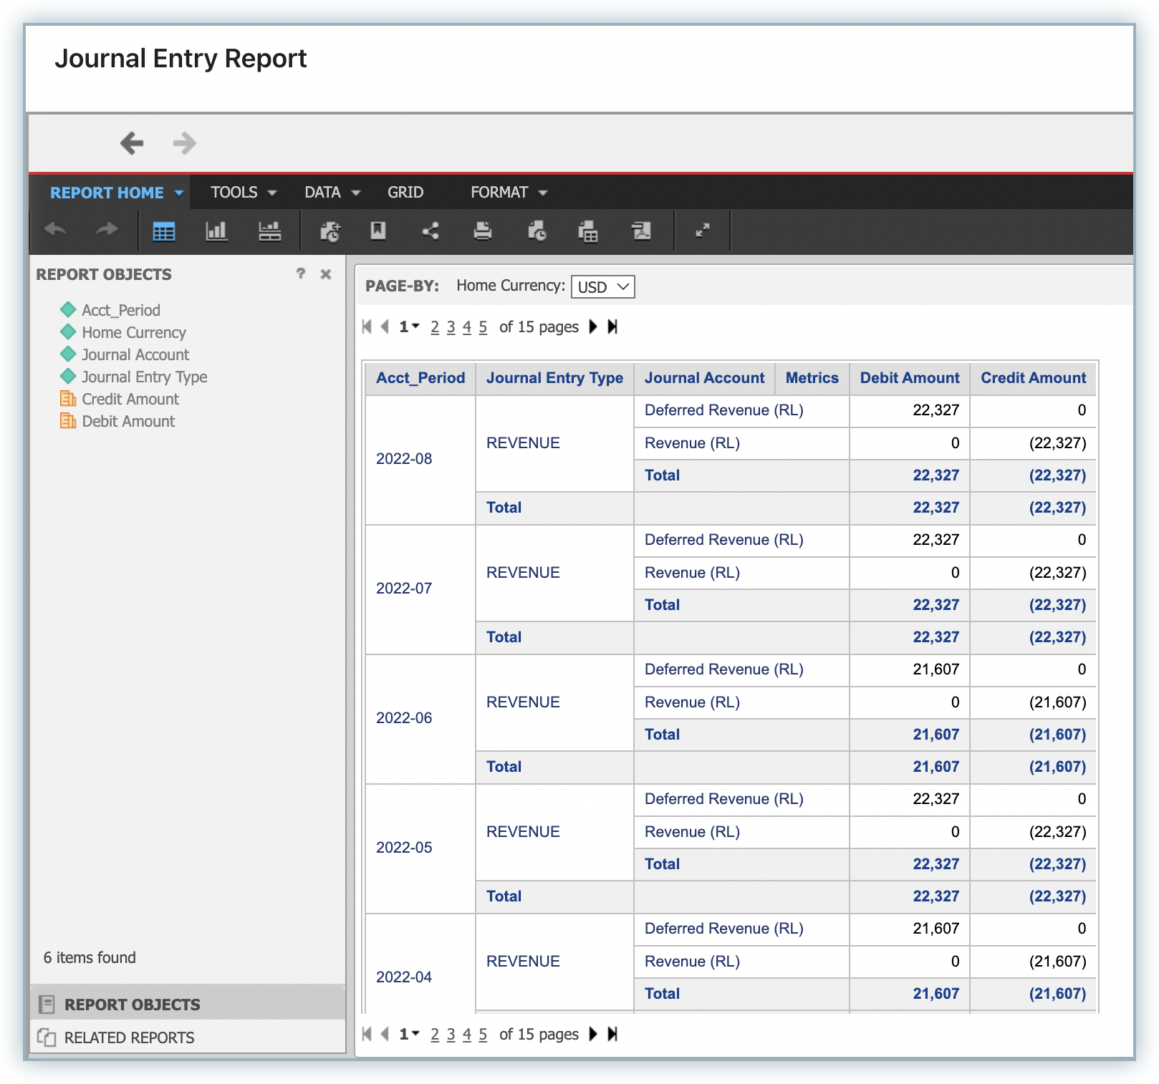Switch to Graph view icon
Viewport: 1159px width, 1084px height.
216,231
